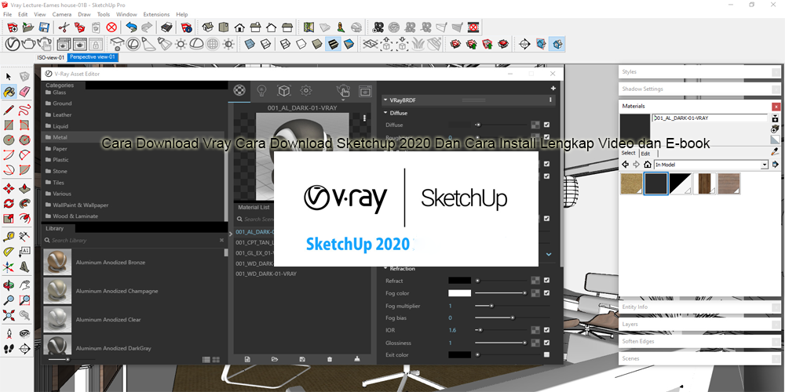Select the Tape Measure tool

[x=9, y=236]
